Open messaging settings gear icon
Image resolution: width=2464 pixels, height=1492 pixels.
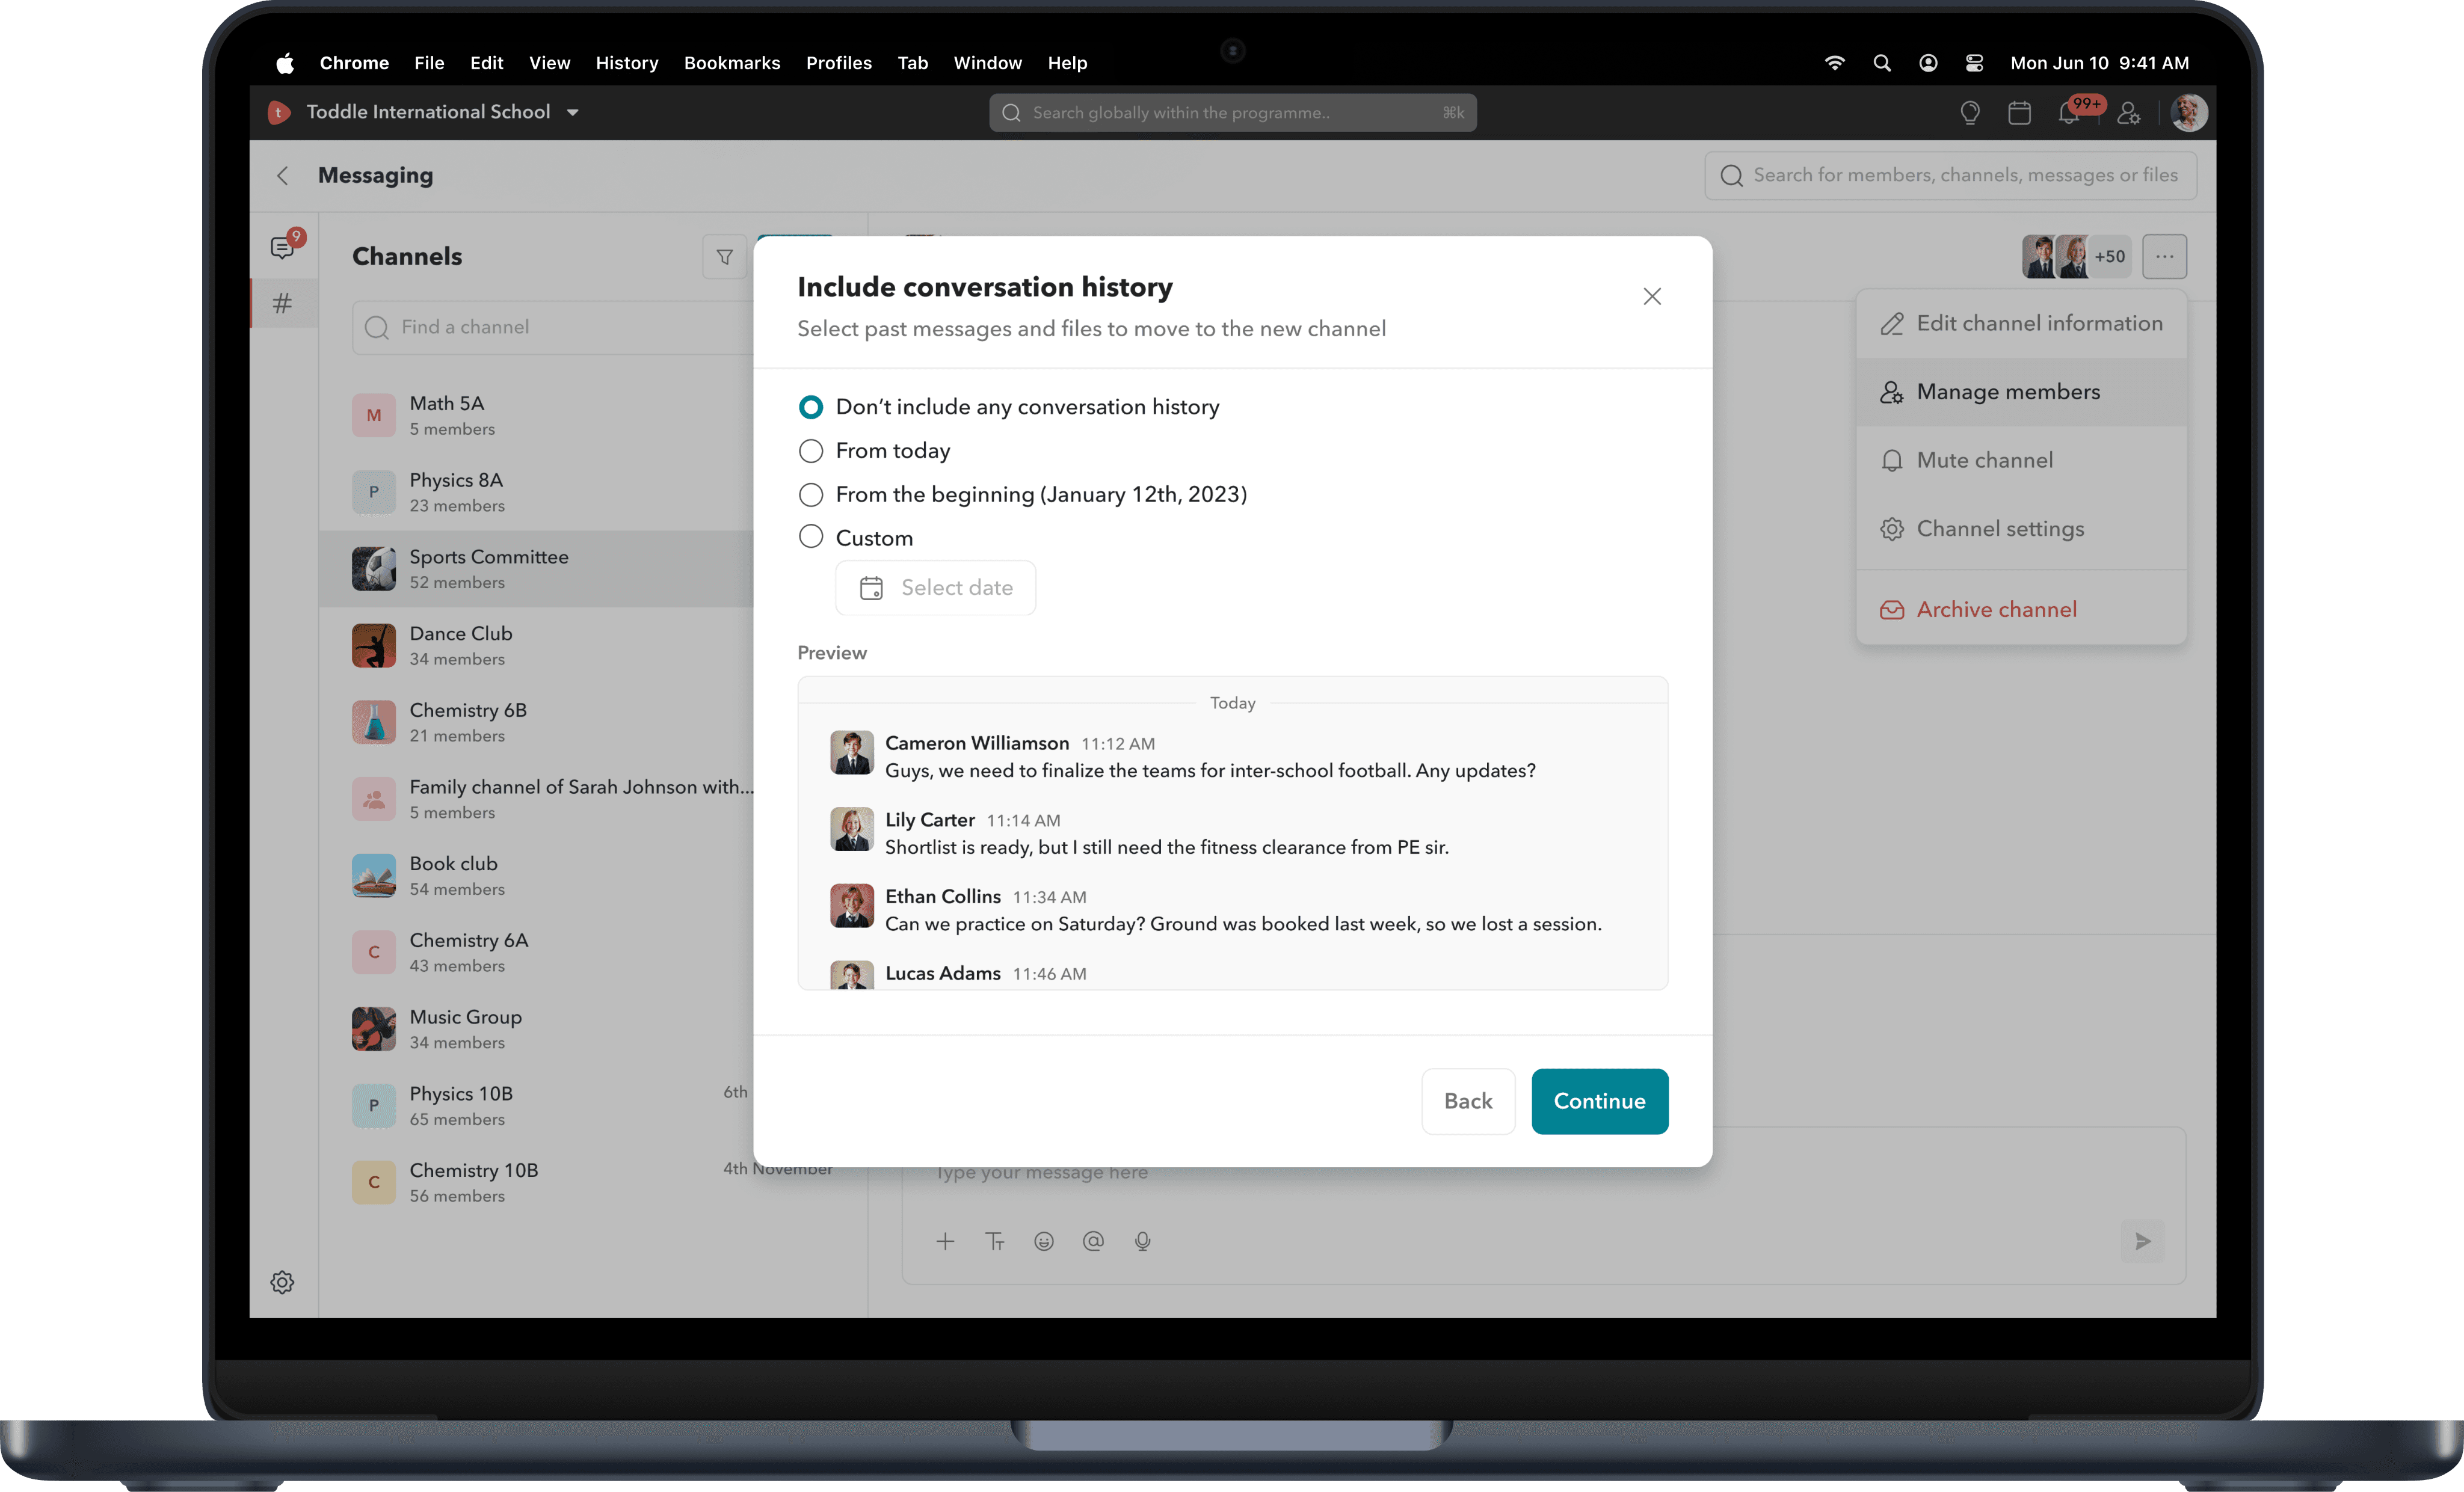coord(283,1282)
